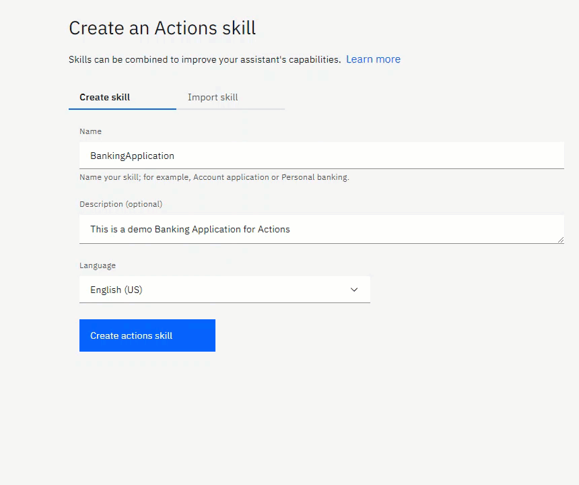Switch to the Create skill tab
This screenshot has width=579, height=485.
pos(123,98)
